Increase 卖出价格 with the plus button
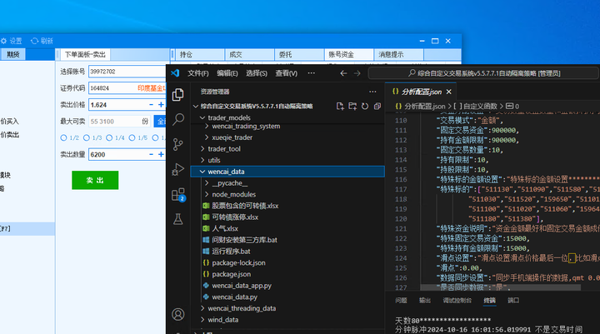The height and width of the screenshot is (334, 600). point(161,104)
